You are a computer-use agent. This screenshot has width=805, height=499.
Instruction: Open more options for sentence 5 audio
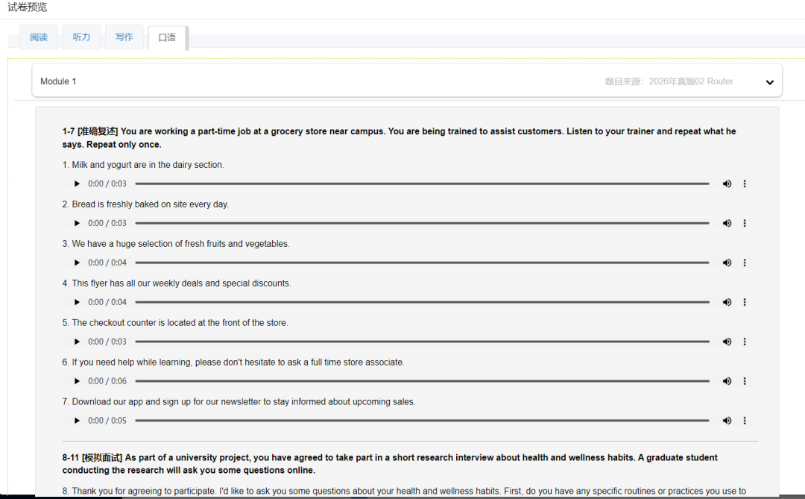(745, 342)
